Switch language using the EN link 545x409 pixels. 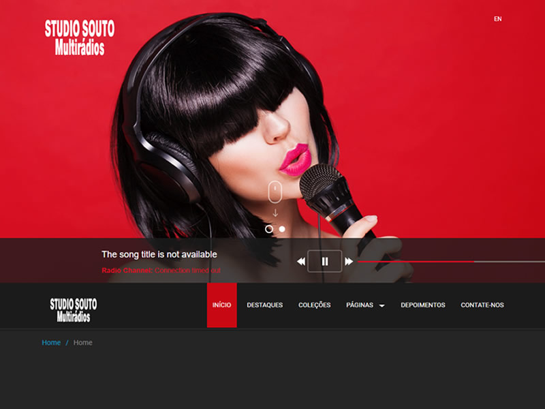[498, 19]
